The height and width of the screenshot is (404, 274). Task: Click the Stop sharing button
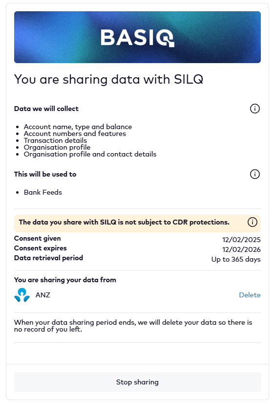coord(137,382)
